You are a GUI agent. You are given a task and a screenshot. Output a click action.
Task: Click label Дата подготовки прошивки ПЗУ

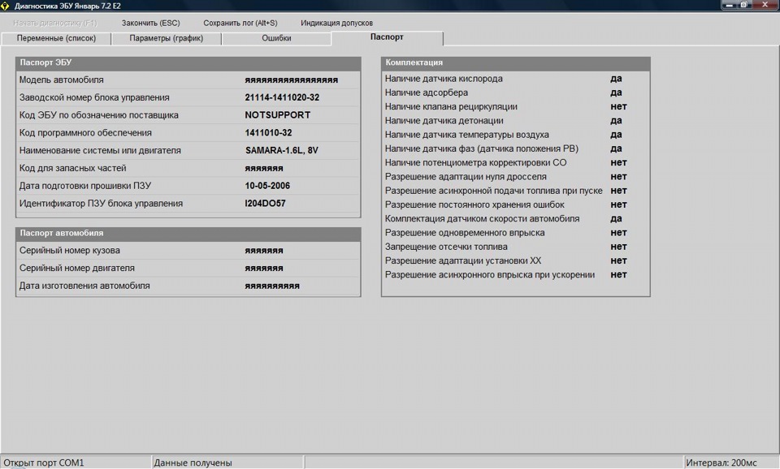point(85,186)
